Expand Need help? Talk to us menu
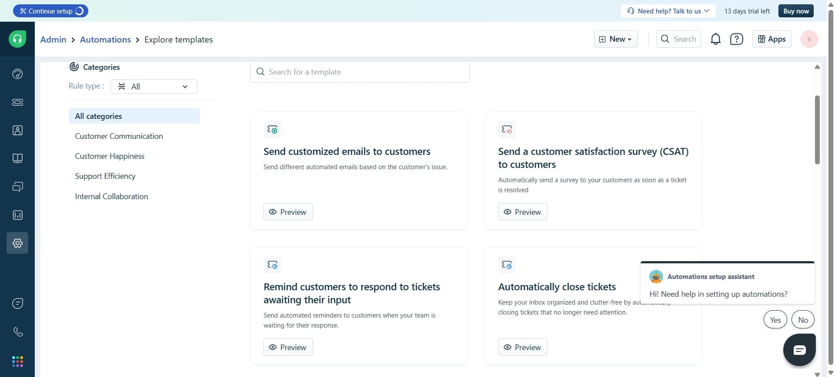 click(668, 11)
